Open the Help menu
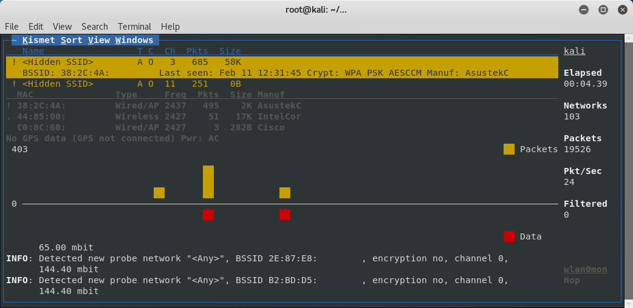This screenshot has width=633, height=308. tap(170, 27)
